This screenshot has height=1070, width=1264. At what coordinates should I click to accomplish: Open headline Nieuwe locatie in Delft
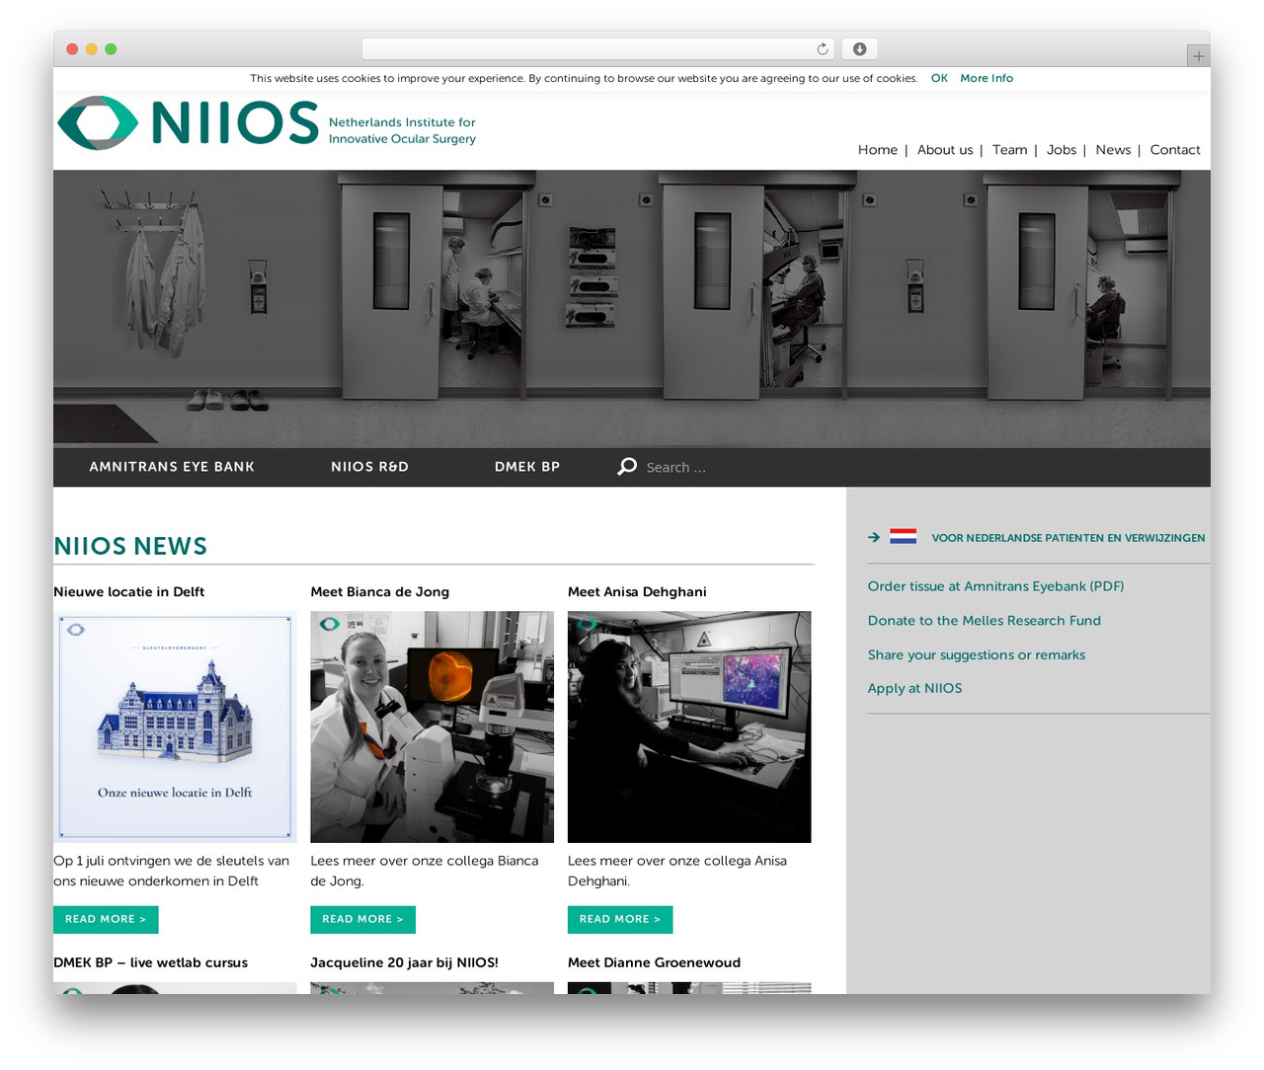click(128, 592)
